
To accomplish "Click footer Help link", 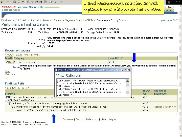I will (x=104, y=119).
